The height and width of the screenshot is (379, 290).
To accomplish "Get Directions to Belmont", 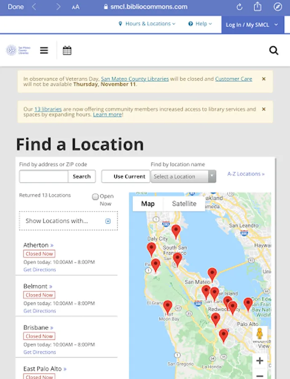I will [40, 311].
